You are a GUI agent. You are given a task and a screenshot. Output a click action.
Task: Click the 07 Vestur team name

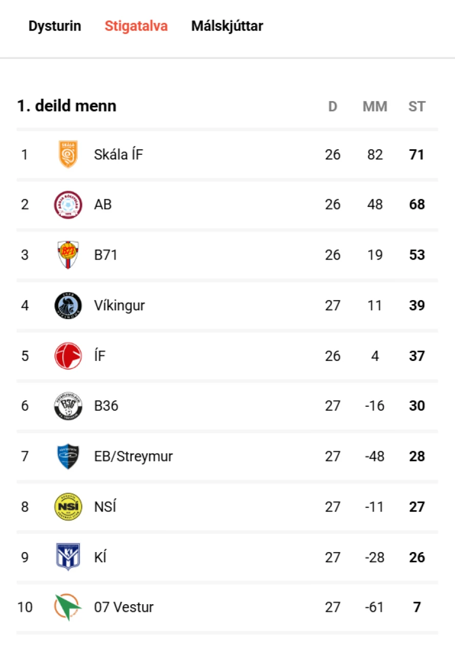click(x=124, y=607)
